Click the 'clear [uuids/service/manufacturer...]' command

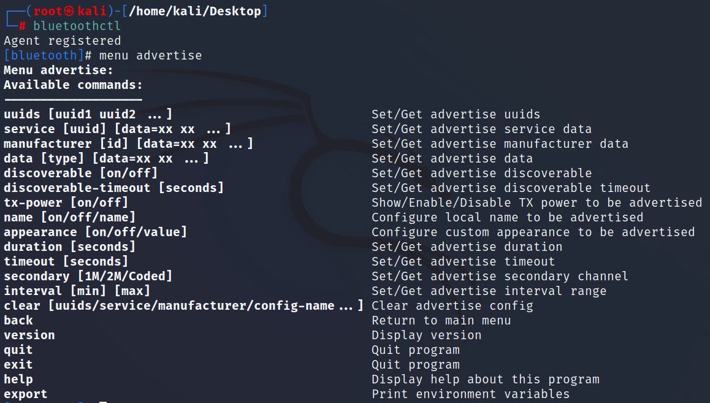pyautogui.click(x=184, y=305)
